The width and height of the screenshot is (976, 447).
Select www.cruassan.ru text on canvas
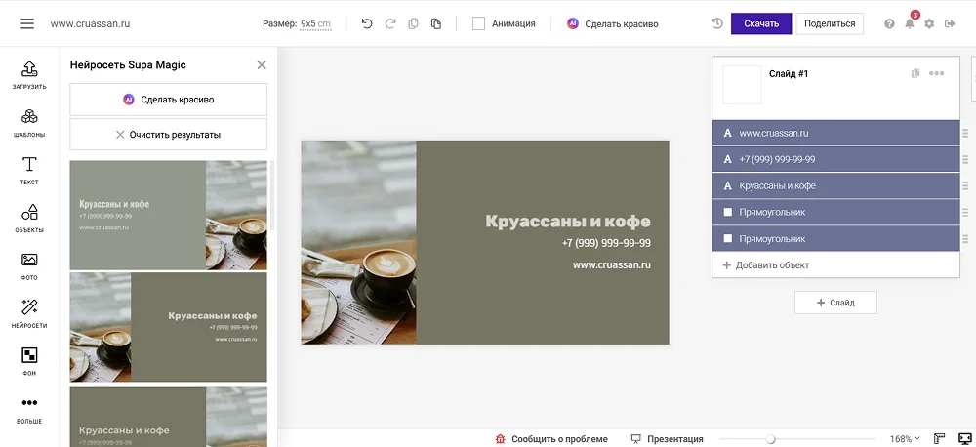click(x=612, y=264)
